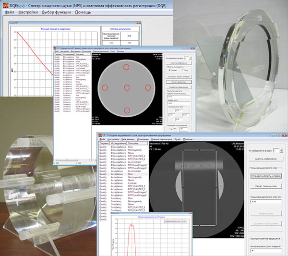Click app icon of CT slice thickness window

(x=100, y=135)
